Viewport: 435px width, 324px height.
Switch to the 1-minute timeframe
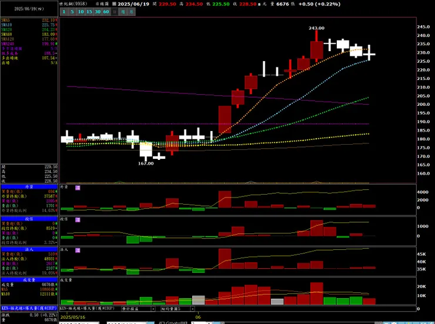(64, 12)
